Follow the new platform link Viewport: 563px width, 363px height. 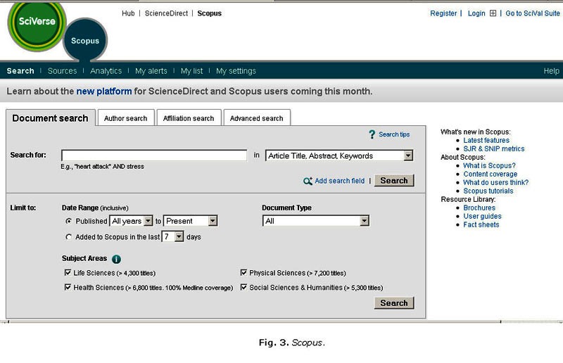pyautogui.click(x=104, y=91)
